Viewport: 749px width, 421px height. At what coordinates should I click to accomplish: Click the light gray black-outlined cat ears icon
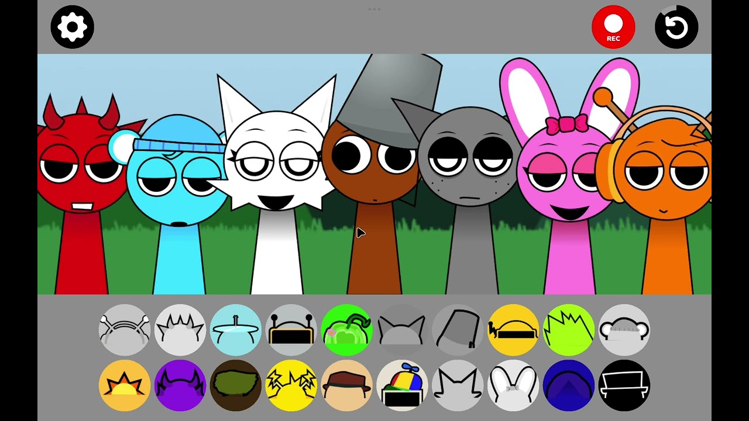458,385
